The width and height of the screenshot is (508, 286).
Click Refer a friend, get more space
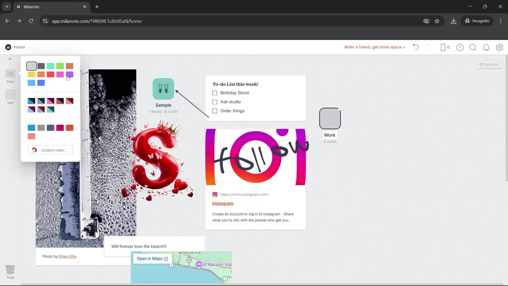click(x=374, y=47)
